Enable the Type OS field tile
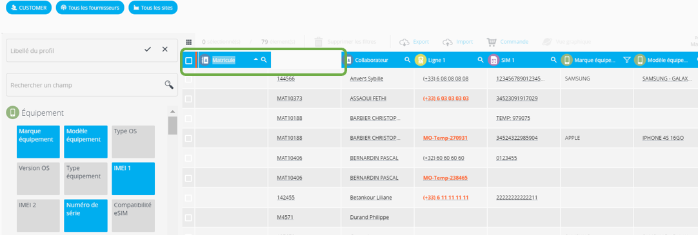The height and width of the screenshot is (235, 698). coord(133,142)
